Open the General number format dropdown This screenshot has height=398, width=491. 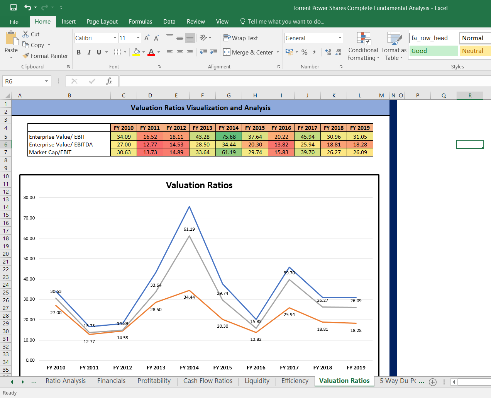pyautogui.click(x=340, y=38)
